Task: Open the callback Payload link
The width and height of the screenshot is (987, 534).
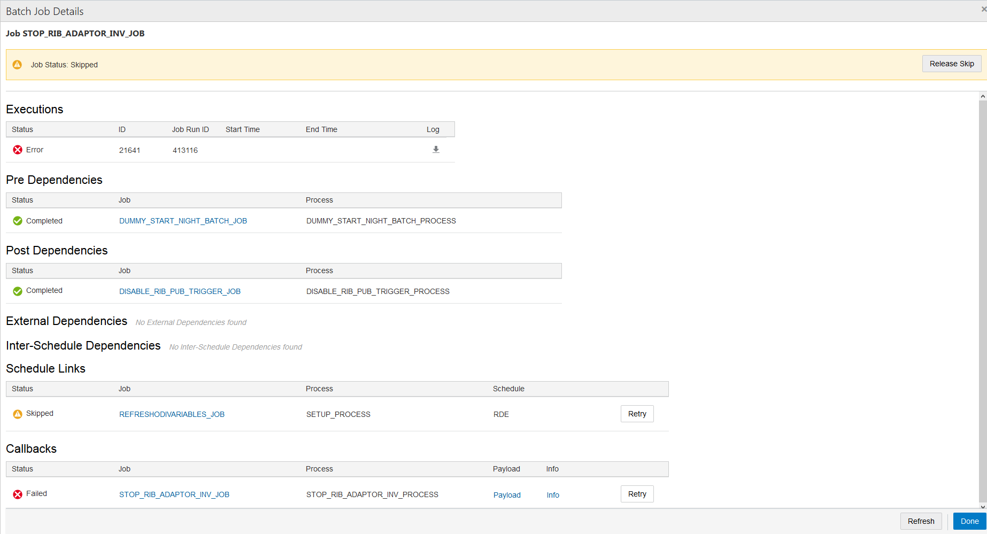Action: pos(507,495)
